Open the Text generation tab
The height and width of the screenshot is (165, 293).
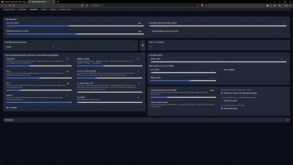point(9,9)
